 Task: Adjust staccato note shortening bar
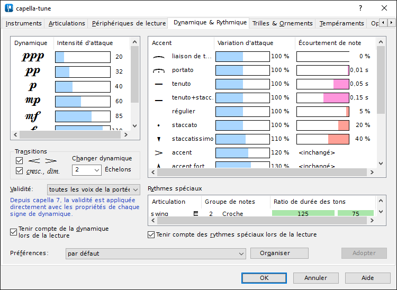click(323, 125)
